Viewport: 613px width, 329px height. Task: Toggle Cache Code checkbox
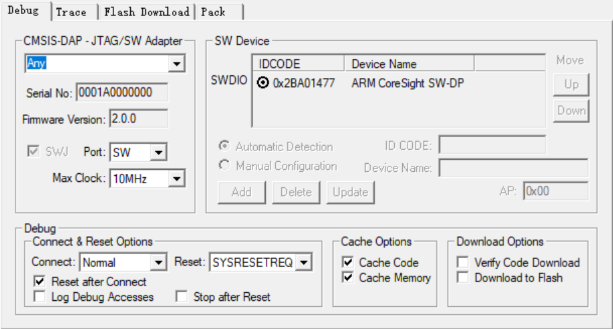[348, 262]
